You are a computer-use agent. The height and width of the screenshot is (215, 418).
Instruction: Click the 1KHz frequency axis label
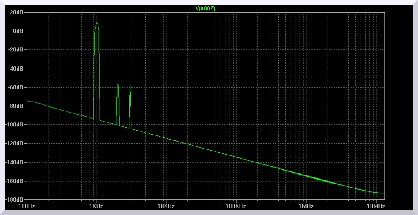(x=96, y=206)
